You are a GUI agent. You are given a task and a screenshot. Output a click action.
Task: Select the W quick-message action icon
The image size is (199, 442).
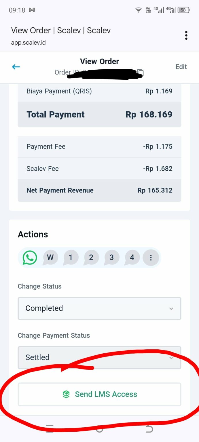coord(50,258)
